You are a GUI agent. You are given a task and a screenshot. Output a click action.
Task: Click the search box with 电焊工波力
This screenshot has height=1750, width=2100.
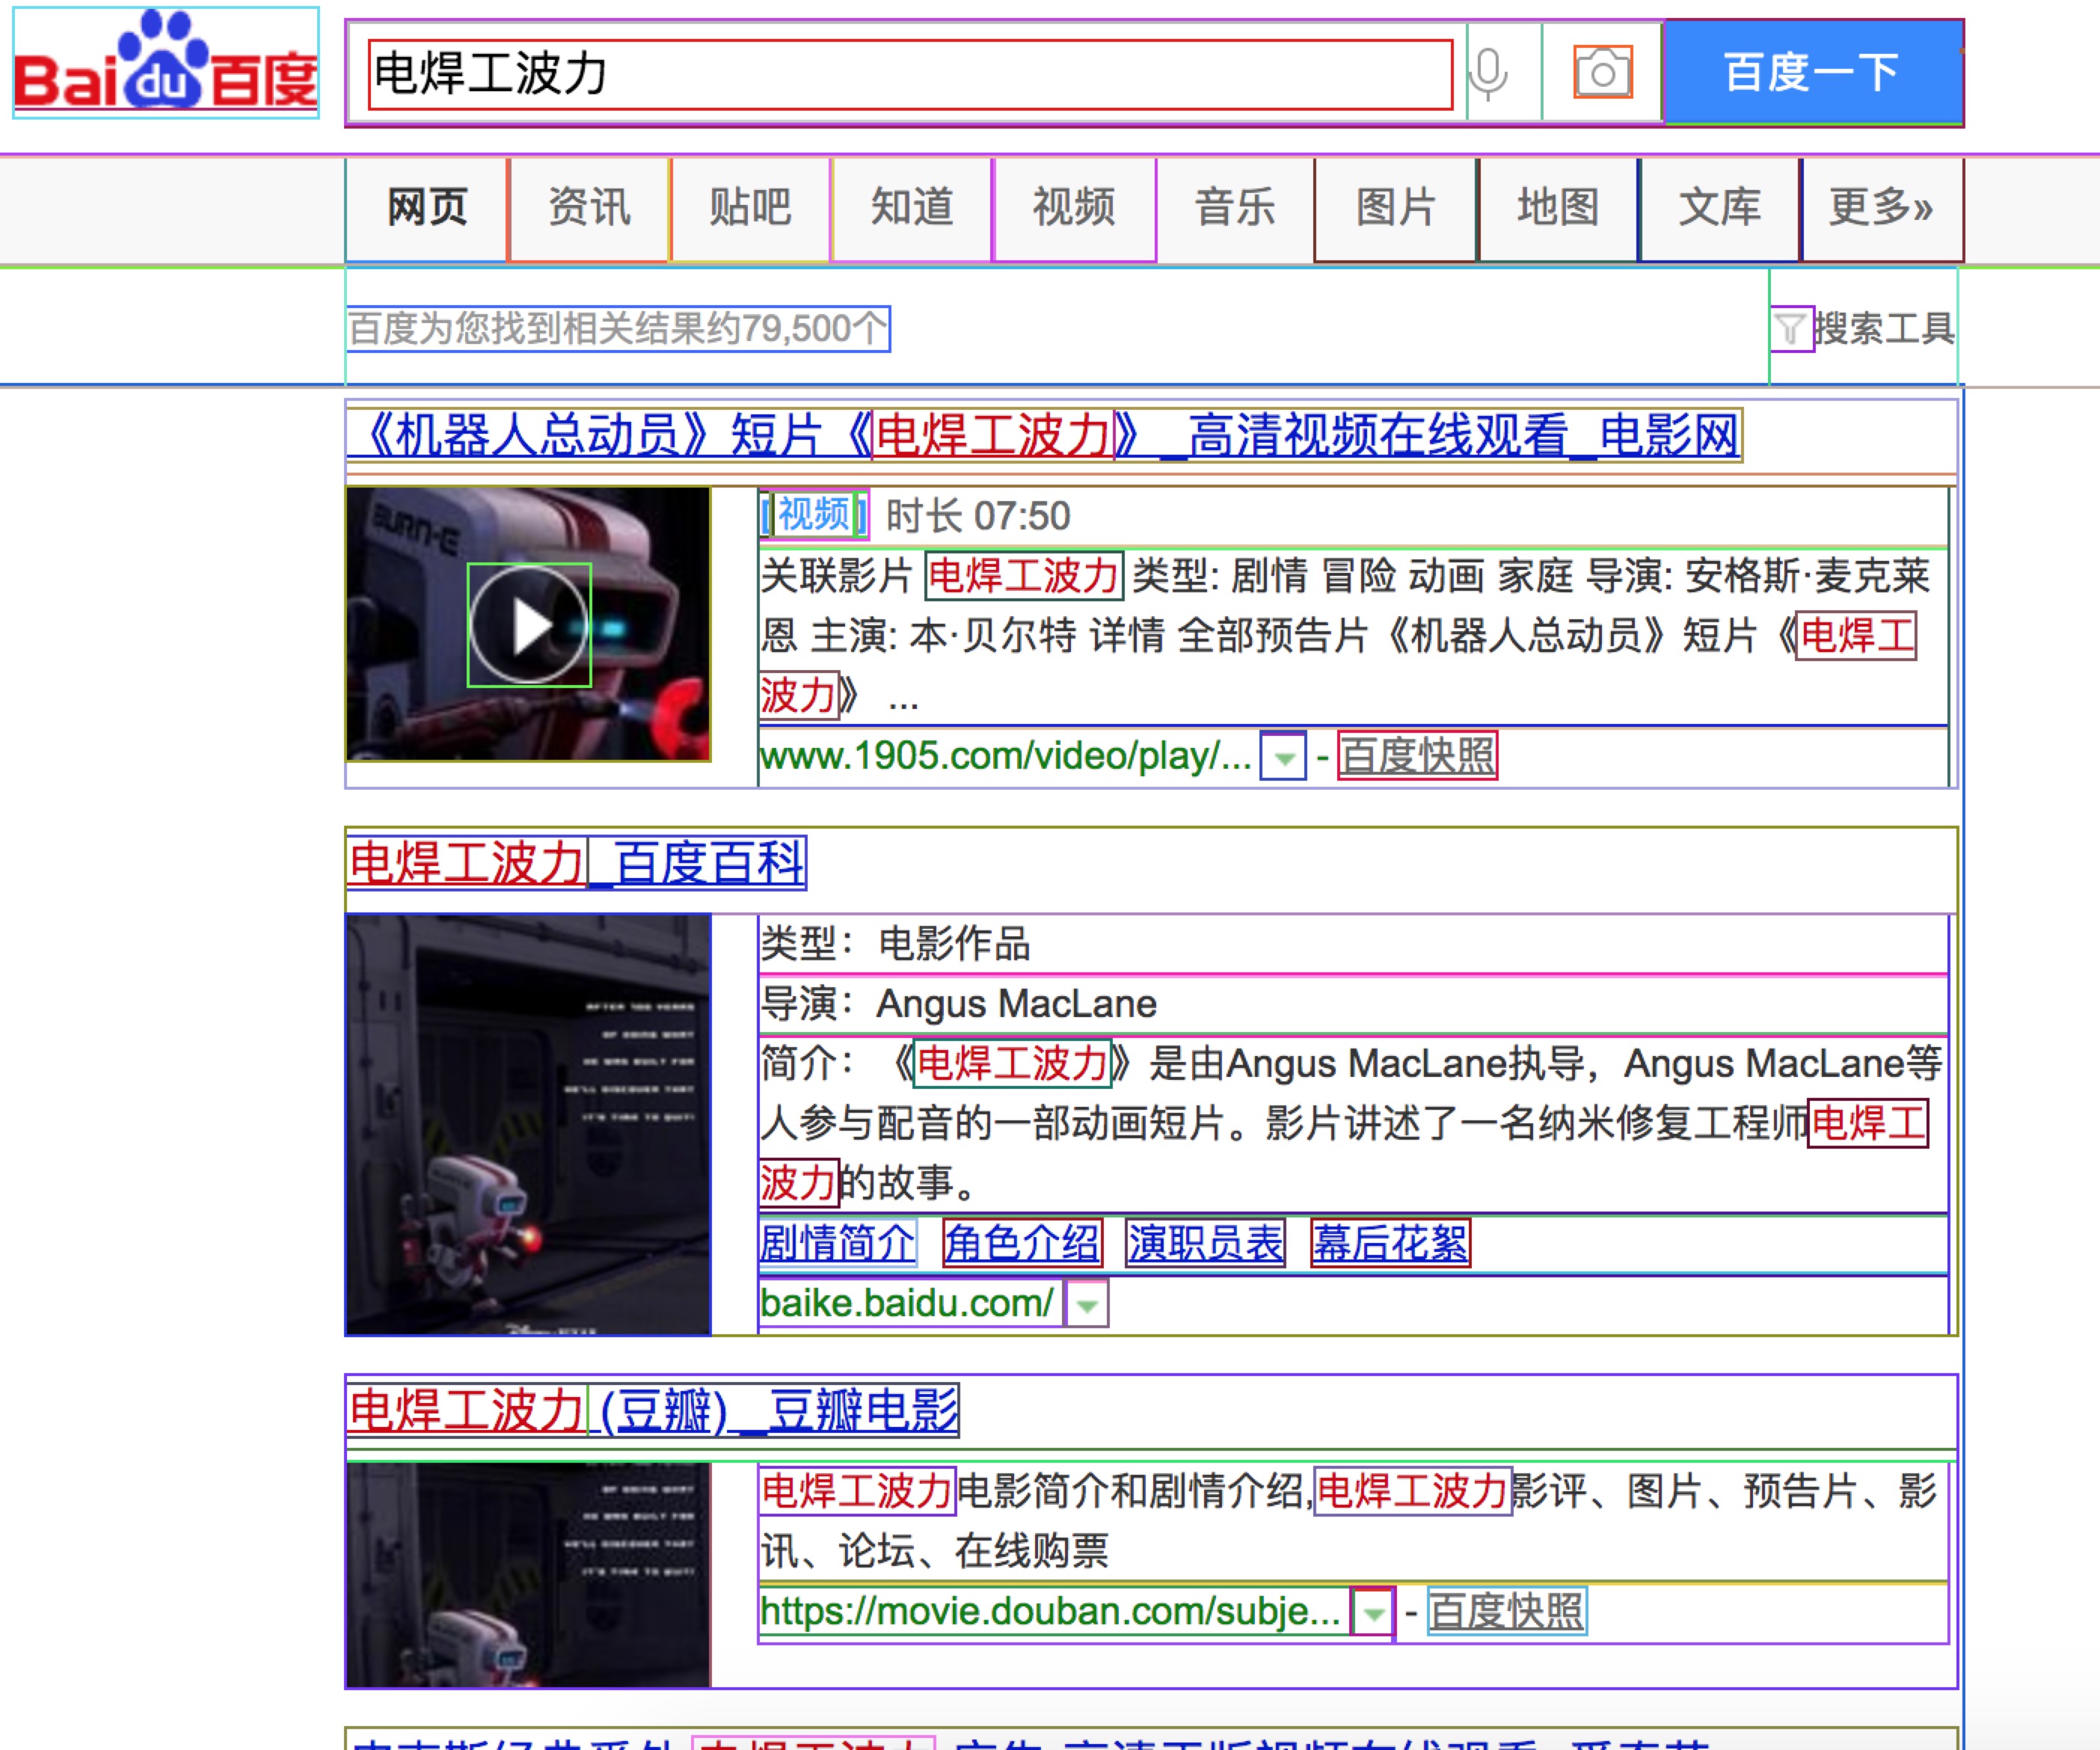(910, 74)
